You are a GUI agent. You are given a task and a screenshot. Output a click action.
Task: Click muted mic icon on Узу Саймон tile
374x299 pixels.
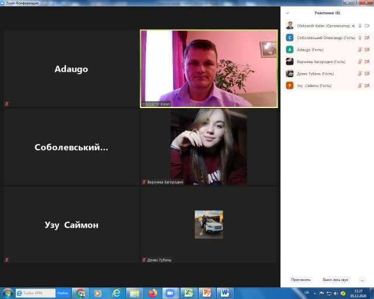(x=6, y=260)
